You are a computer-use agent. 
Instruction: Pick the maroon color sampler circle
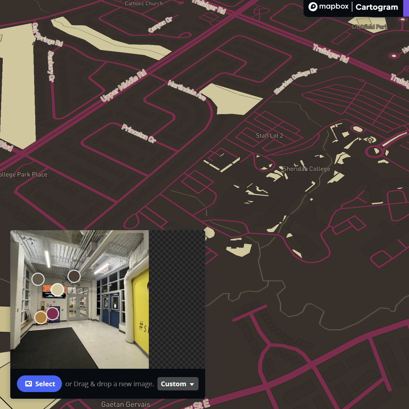[52, 313]
